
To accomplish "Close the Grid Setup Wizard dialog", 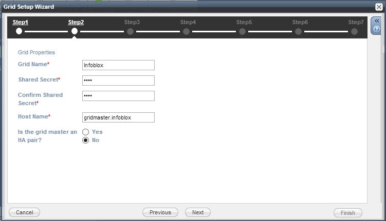I will (x=379, y=6).
